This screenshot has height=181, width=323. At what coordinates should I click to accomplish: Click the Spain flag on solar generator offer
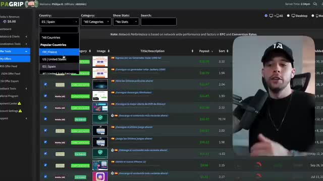[x=113, y=58]
